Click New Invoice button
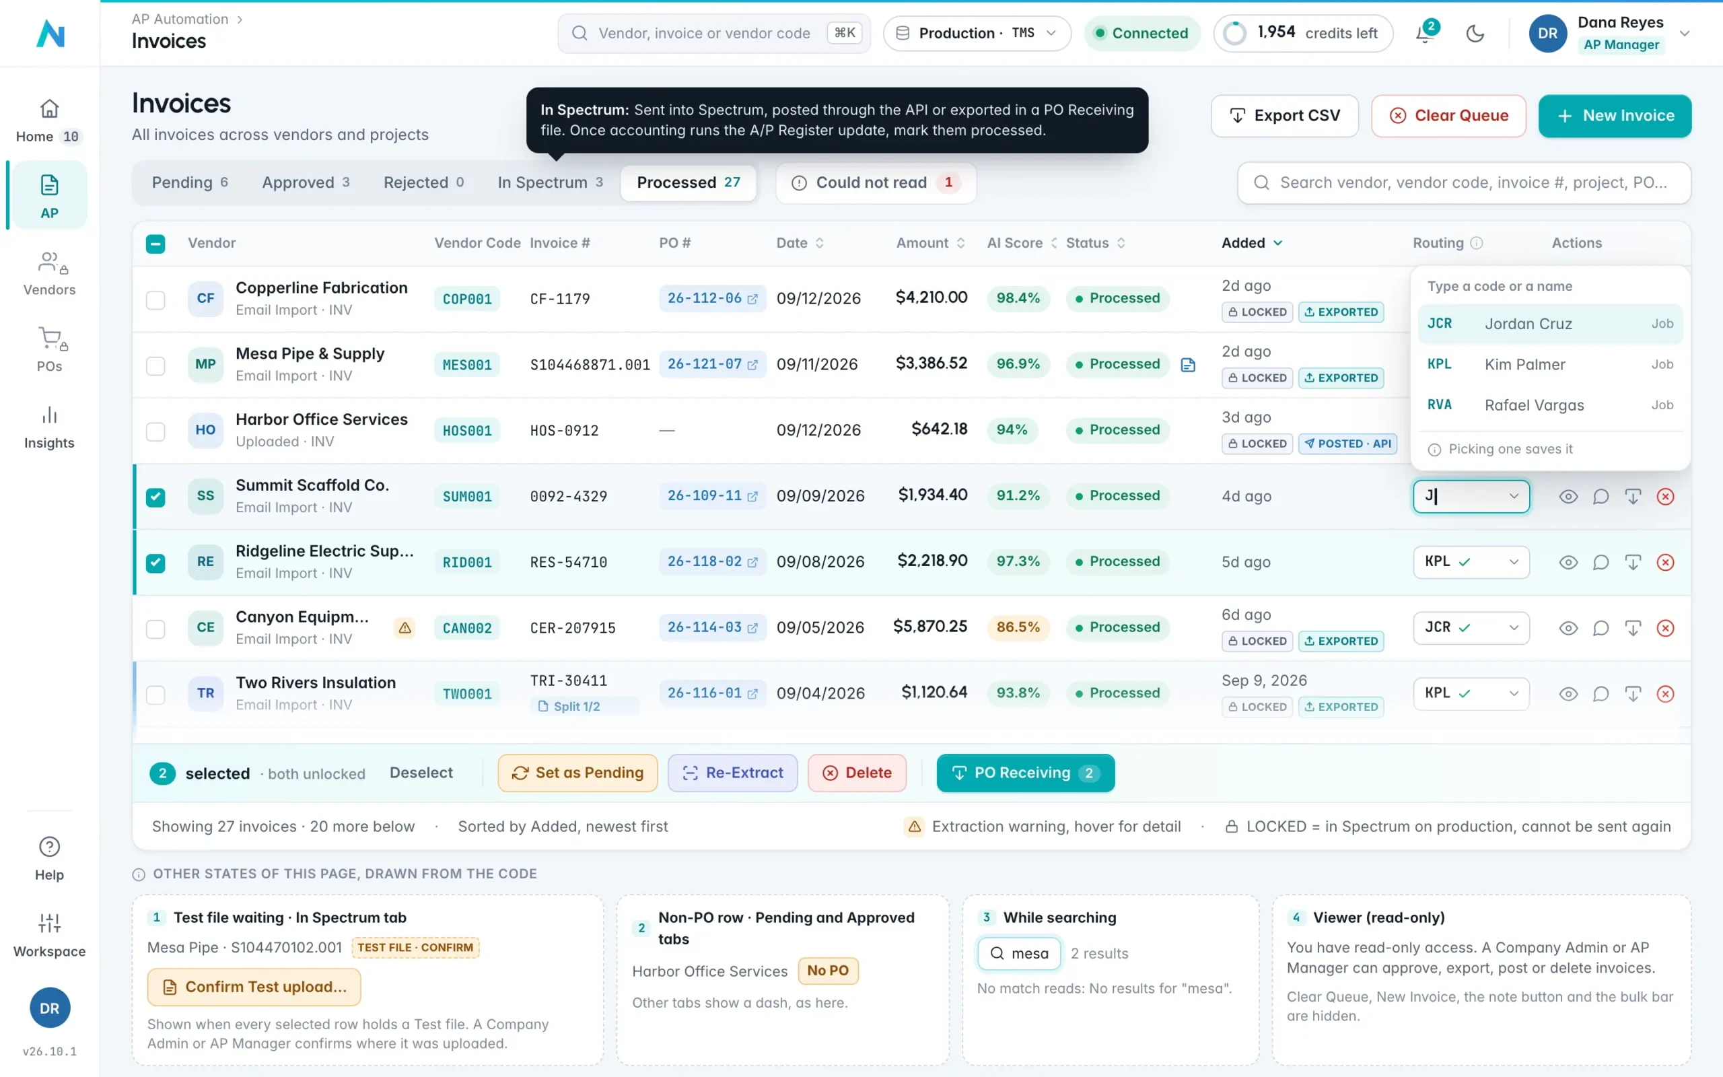Screen dimensions: 1723x1077 tap(1615, 115)
